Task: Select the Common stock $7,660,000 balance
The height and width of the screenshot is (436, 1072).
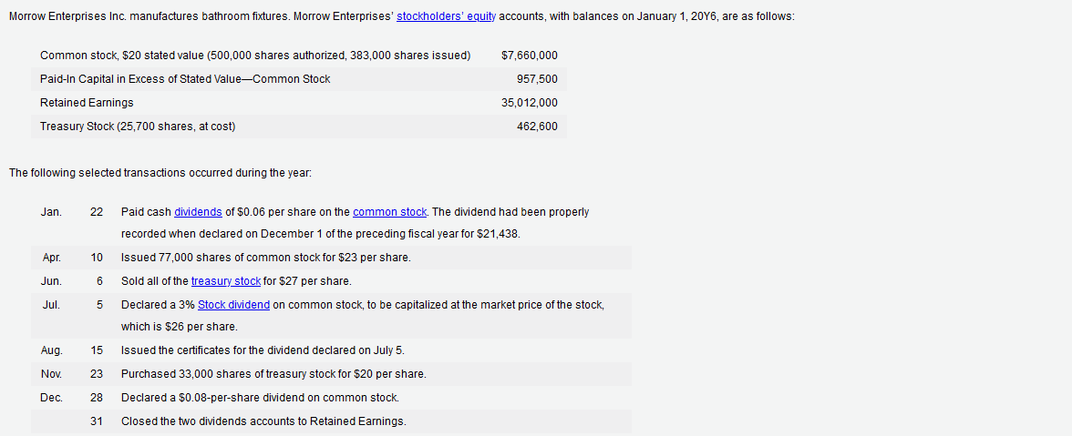Action: click(529, 56)
